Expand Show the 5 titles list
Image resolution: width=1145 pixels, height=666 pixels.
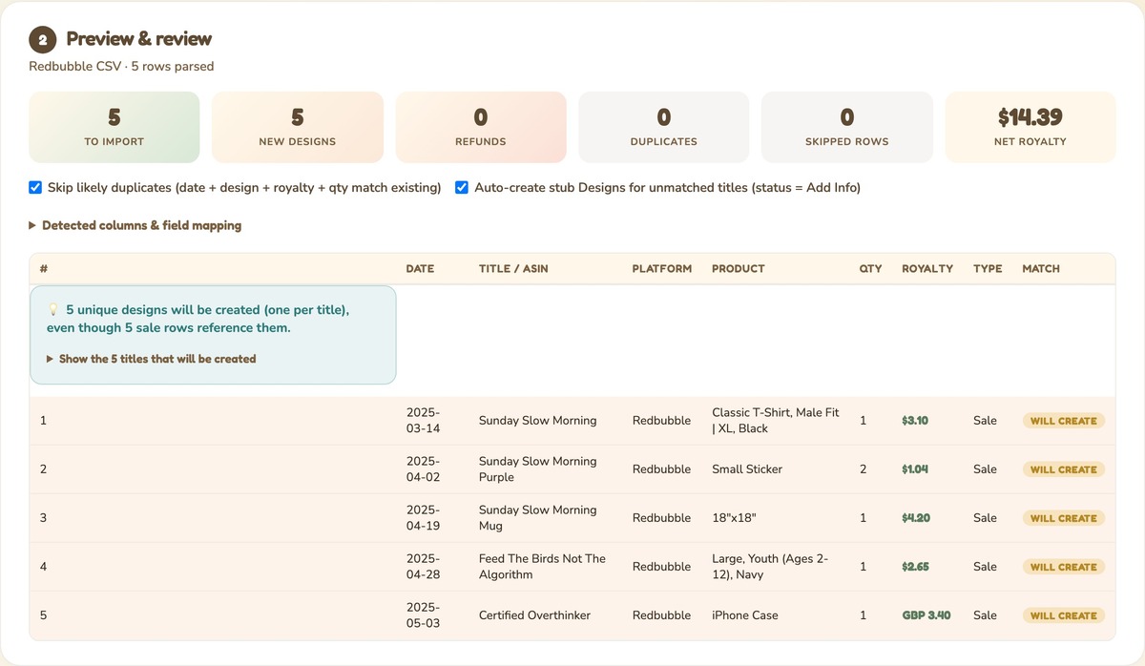point(152,360)
